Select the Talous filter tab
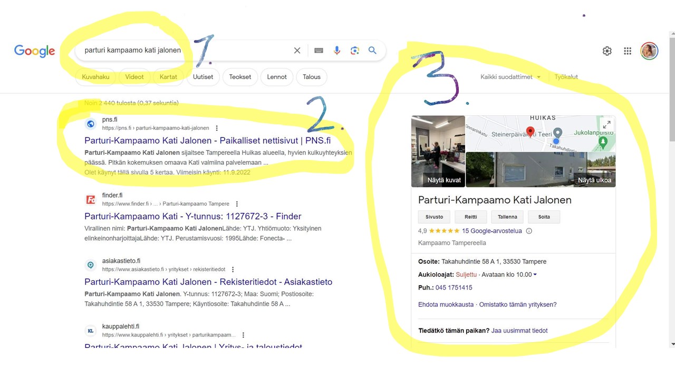675x379 pixels. [x=312, y=77]
